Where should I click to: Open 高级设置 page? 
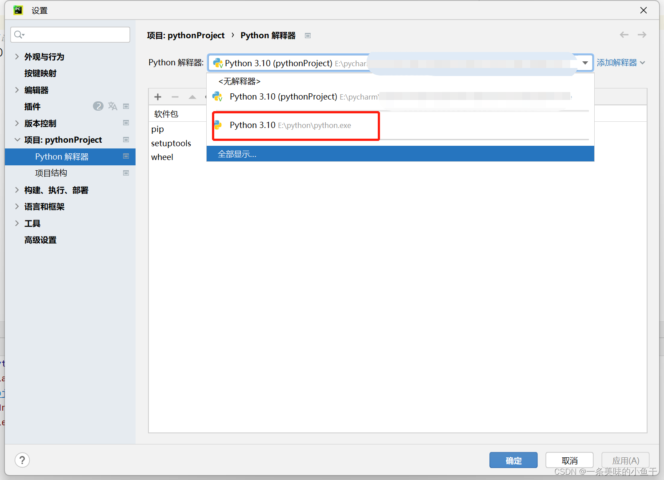pyautogui.click(x=40, y=240)
